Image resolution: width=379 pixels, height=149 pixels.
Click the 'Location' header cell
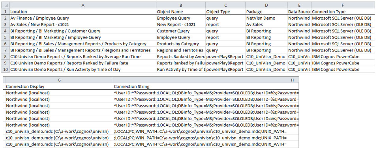click(83, 11)
